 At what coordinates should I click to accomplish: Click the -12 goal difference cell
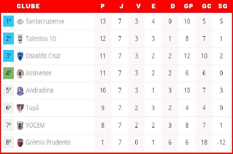pos(222,143)
